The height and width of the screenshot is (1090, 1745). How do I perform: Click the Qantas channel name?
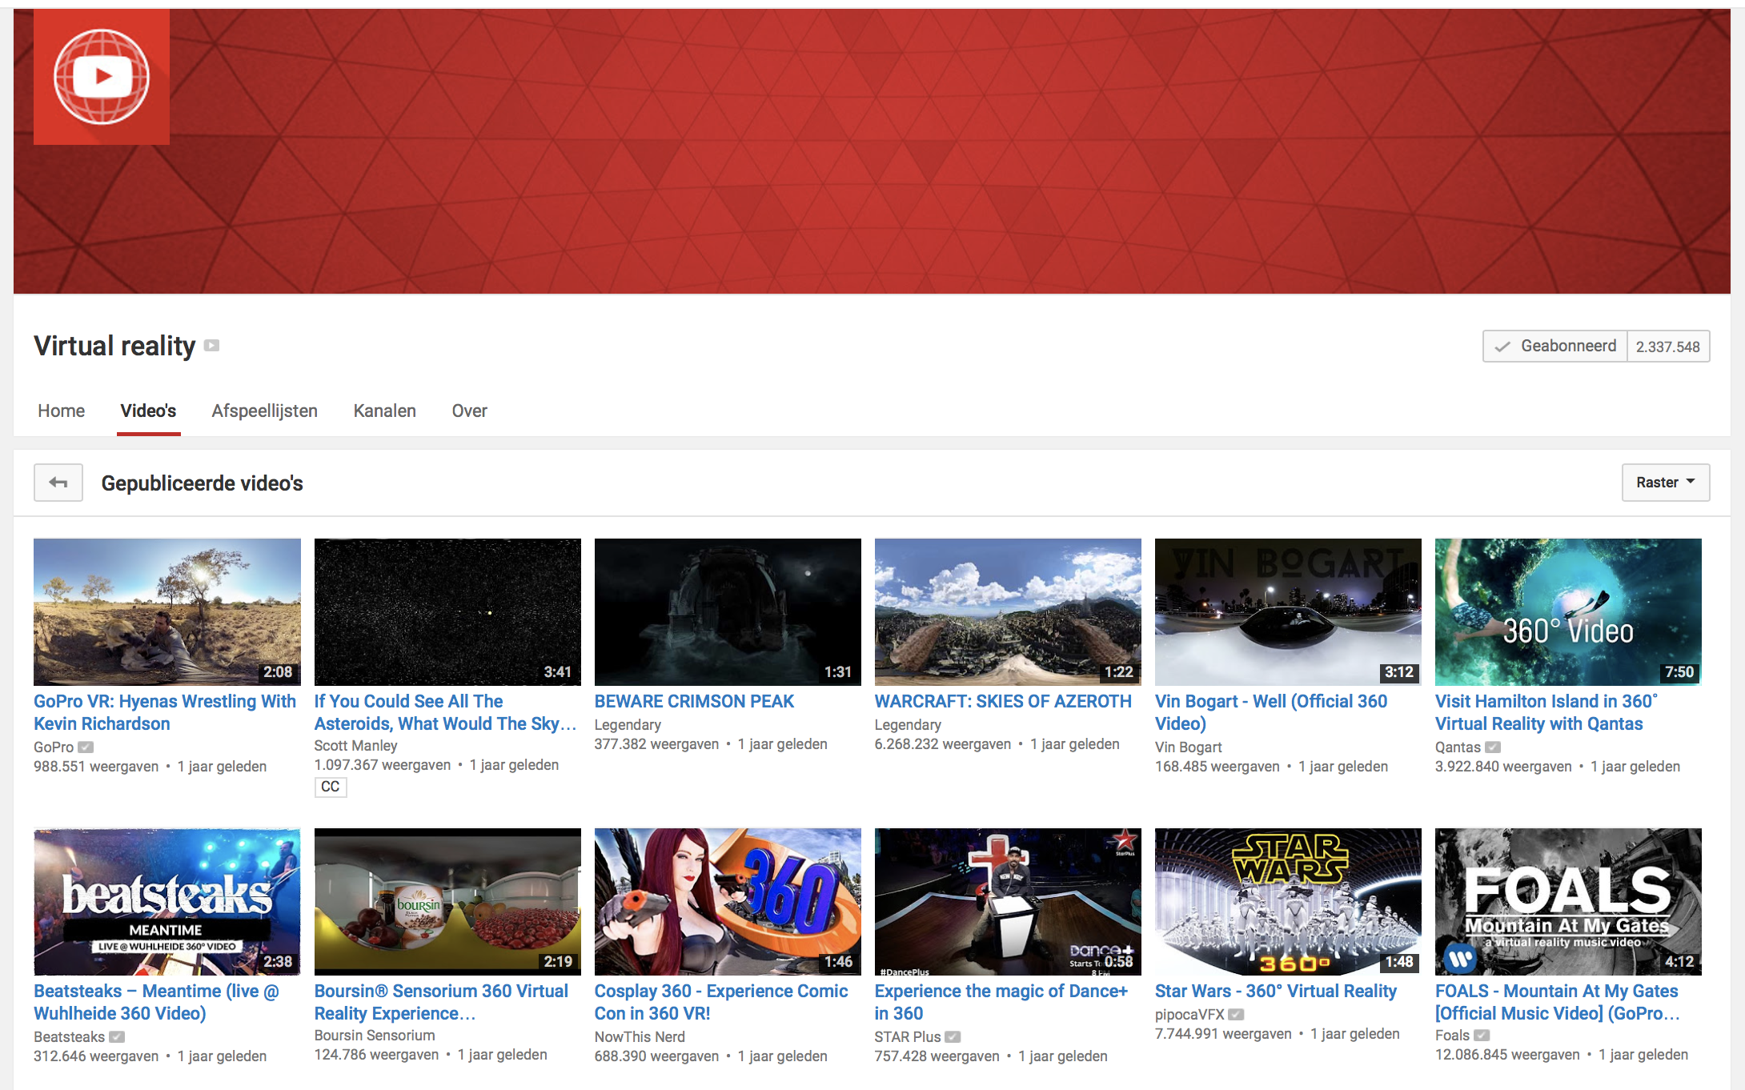(x=1458, y=747)
